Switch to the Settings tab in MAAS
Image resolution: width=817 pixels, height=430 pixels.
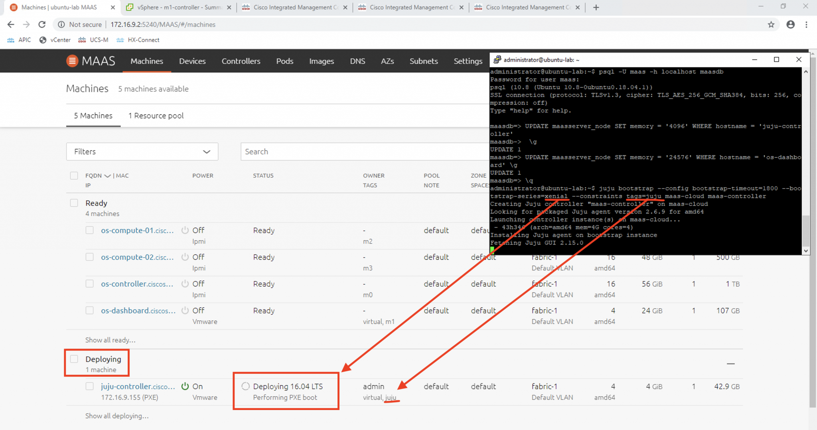[x=468, y=61]
